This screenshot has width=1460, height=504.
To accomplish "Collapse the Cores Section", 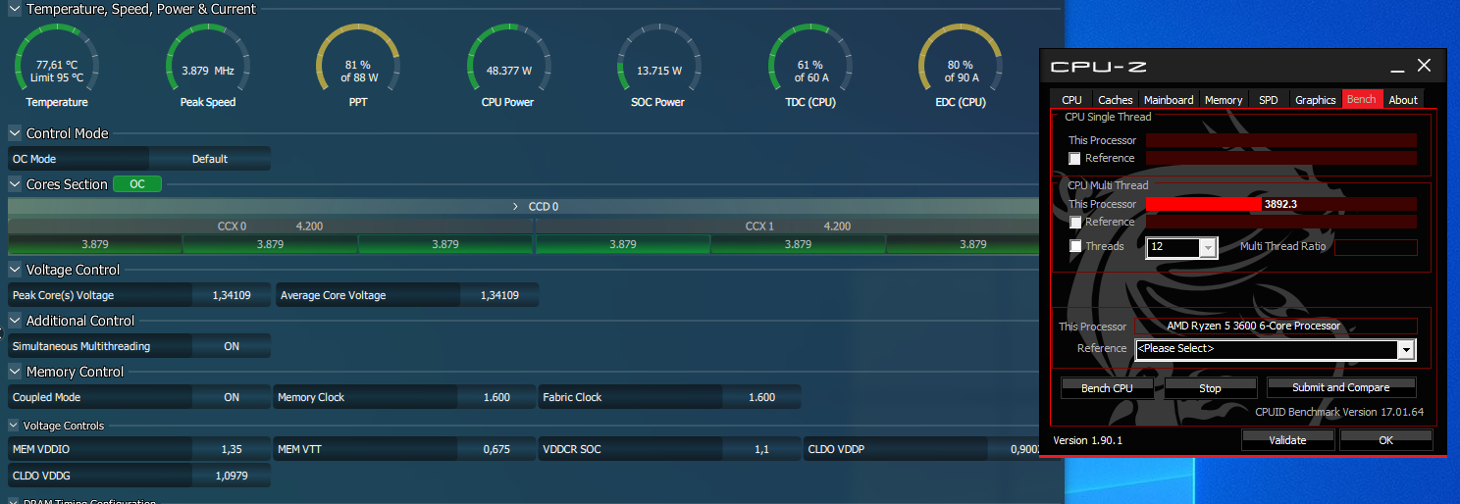I will [15, 184].
